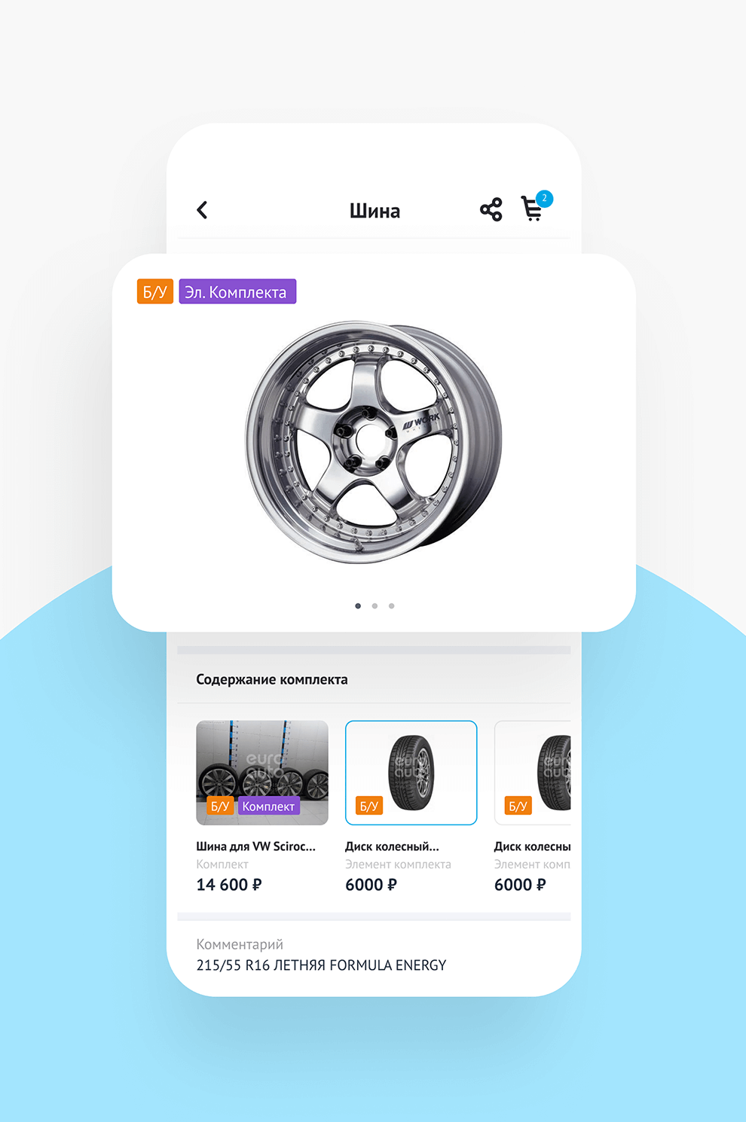Tap the 6000 ₽ price of selected item
This screenshot has width=746, height=1122.
click(x=371, y=885)
